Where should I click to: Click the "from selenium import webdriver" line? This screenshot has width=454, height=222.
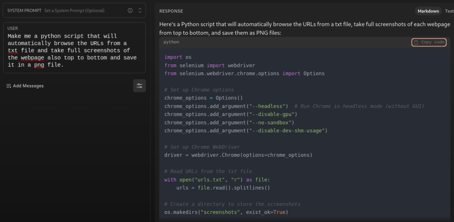coord(210,66)
